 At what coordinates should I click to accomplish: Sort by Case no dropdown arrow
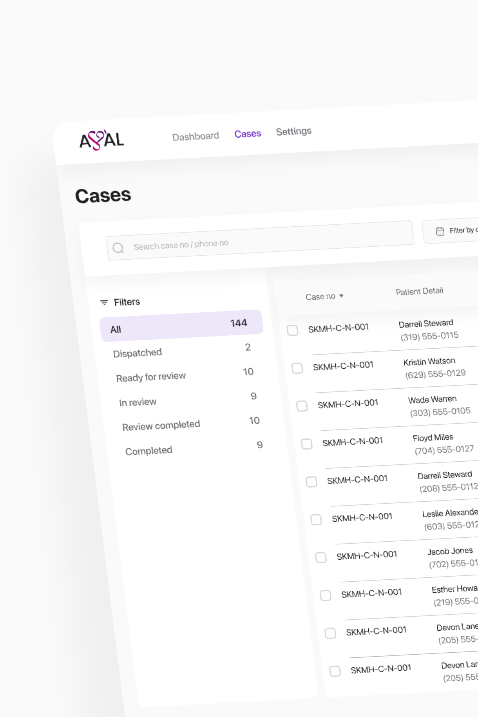coord(341,296)
